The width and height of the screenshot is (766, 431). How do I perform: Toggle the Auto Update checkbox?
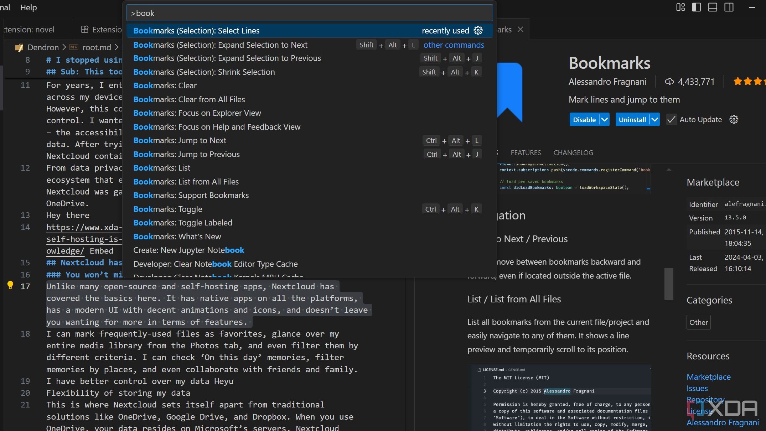pyautogui.click(x=671, y=120)
